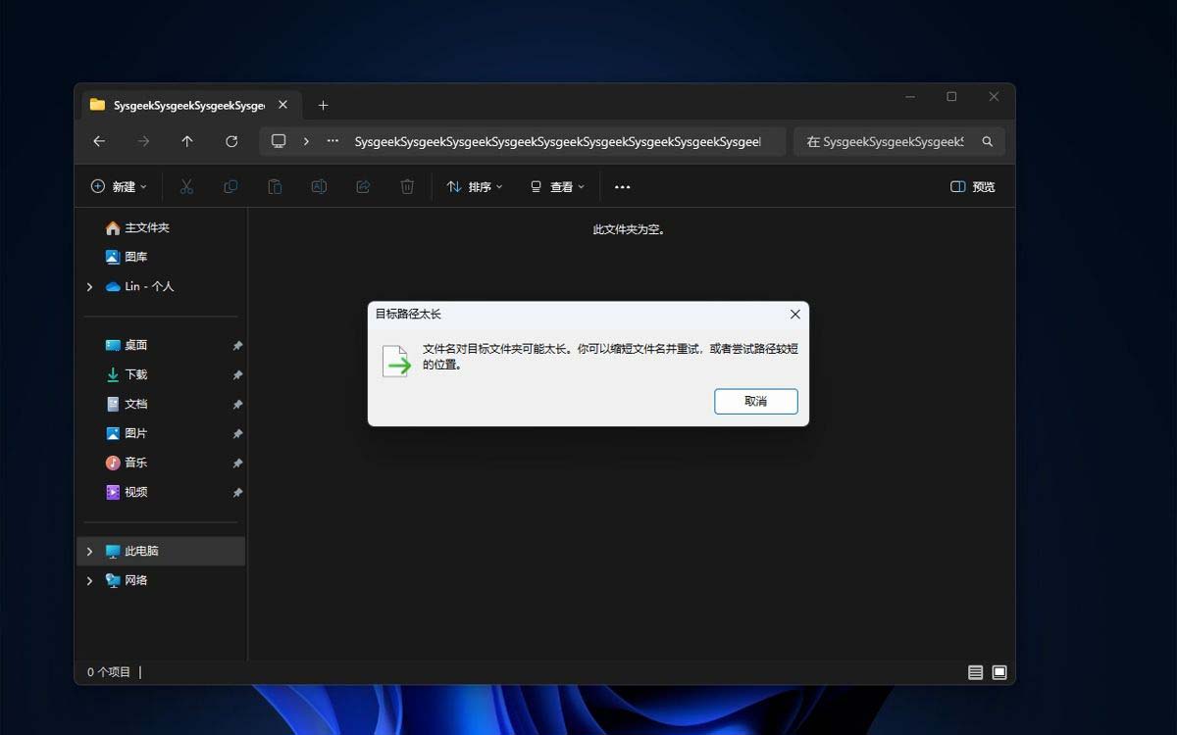Click the pin icon next to 图片
The height and width of the screenshot is (735, 1177).
tap(237, 434)
